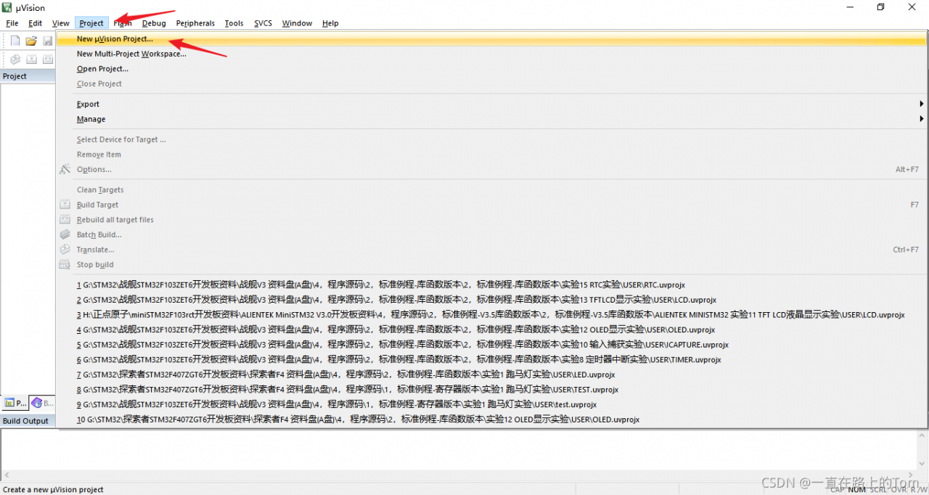Viewport: 929px width, 495px height.
Task: Open the SVCS menu
Action: pyautogui.click(x=263, y=23)
